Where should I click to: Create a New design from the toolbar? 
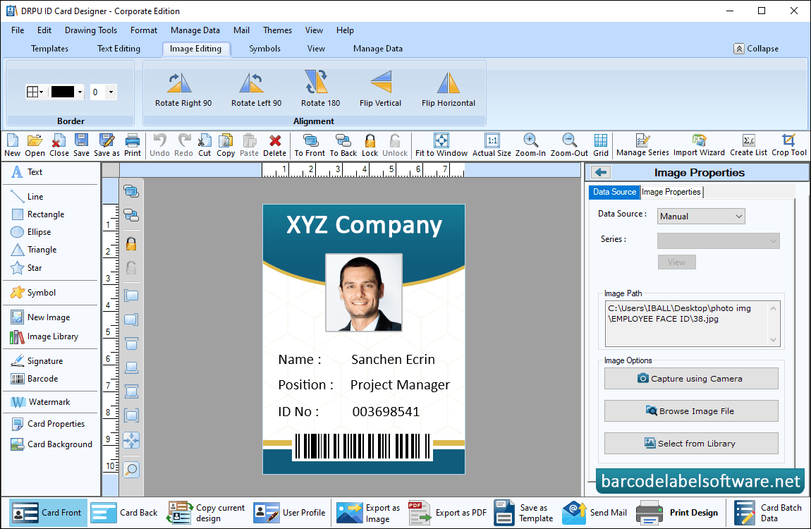(13, 145)
